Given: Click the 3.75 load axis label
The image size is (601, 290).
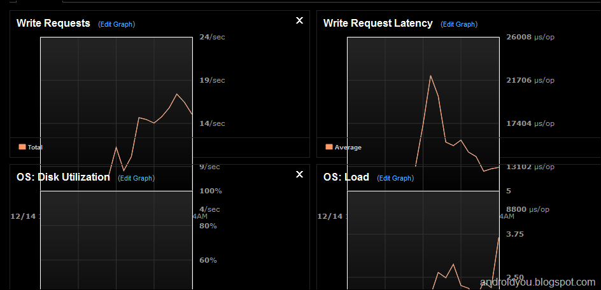Looking at the screenshot, I should tap(515, 234).
